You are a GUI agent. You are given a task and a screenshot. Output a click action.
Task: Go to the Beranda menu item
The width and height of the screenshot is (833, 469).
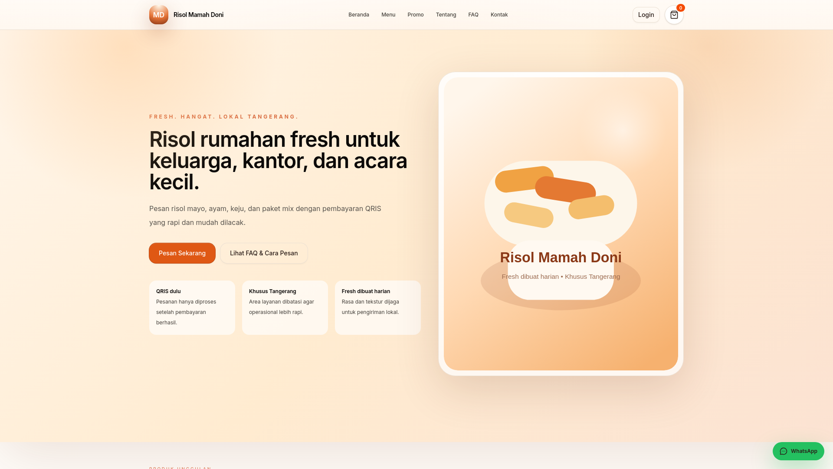(359, 15)
